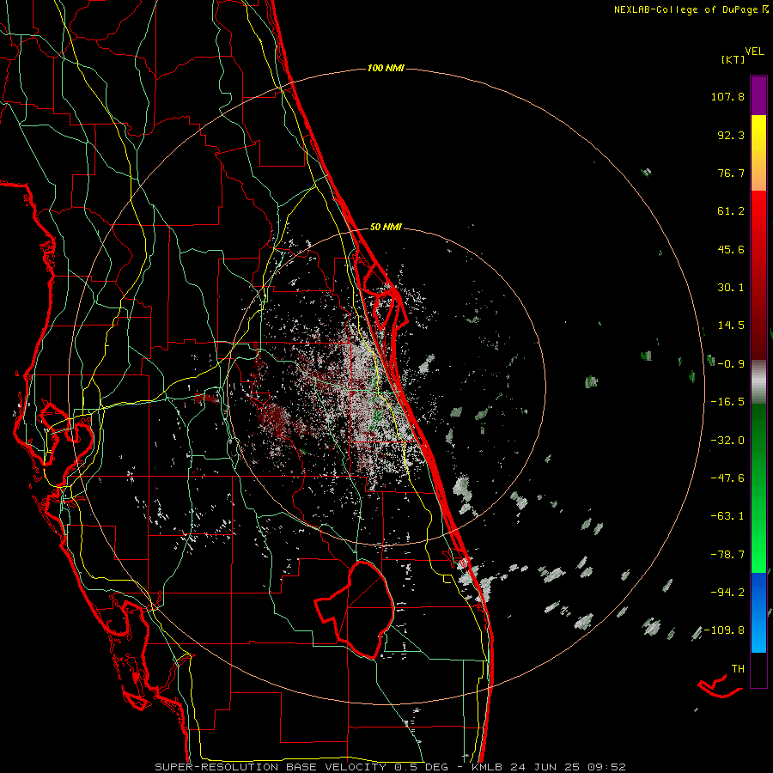Click the 45.6 velocity scale value
773x773 pixels.
pyautogui.click(x=731, y=249)
